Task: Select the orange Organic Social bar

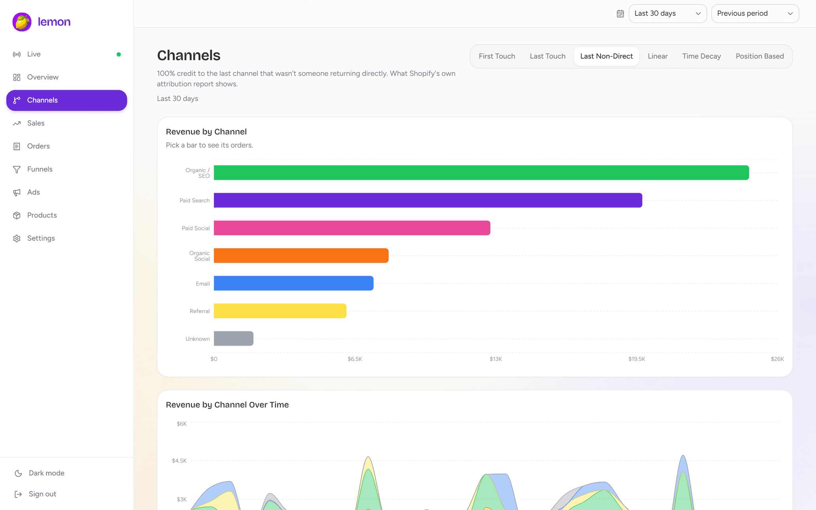Action: [301, 256]
